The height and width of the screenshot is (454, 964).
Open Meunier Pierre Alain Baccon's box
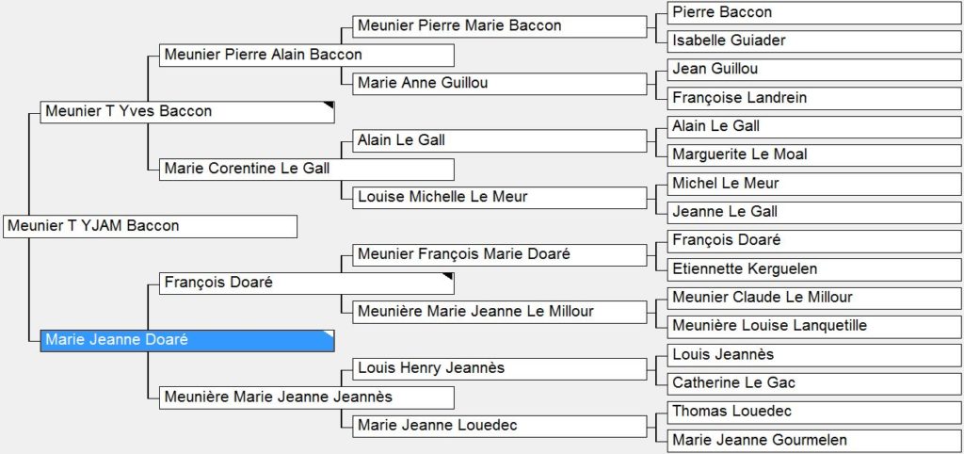[307, 55]
